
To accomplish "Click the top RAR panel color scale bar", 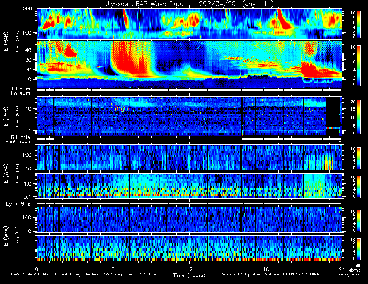I will coord(359,24).
